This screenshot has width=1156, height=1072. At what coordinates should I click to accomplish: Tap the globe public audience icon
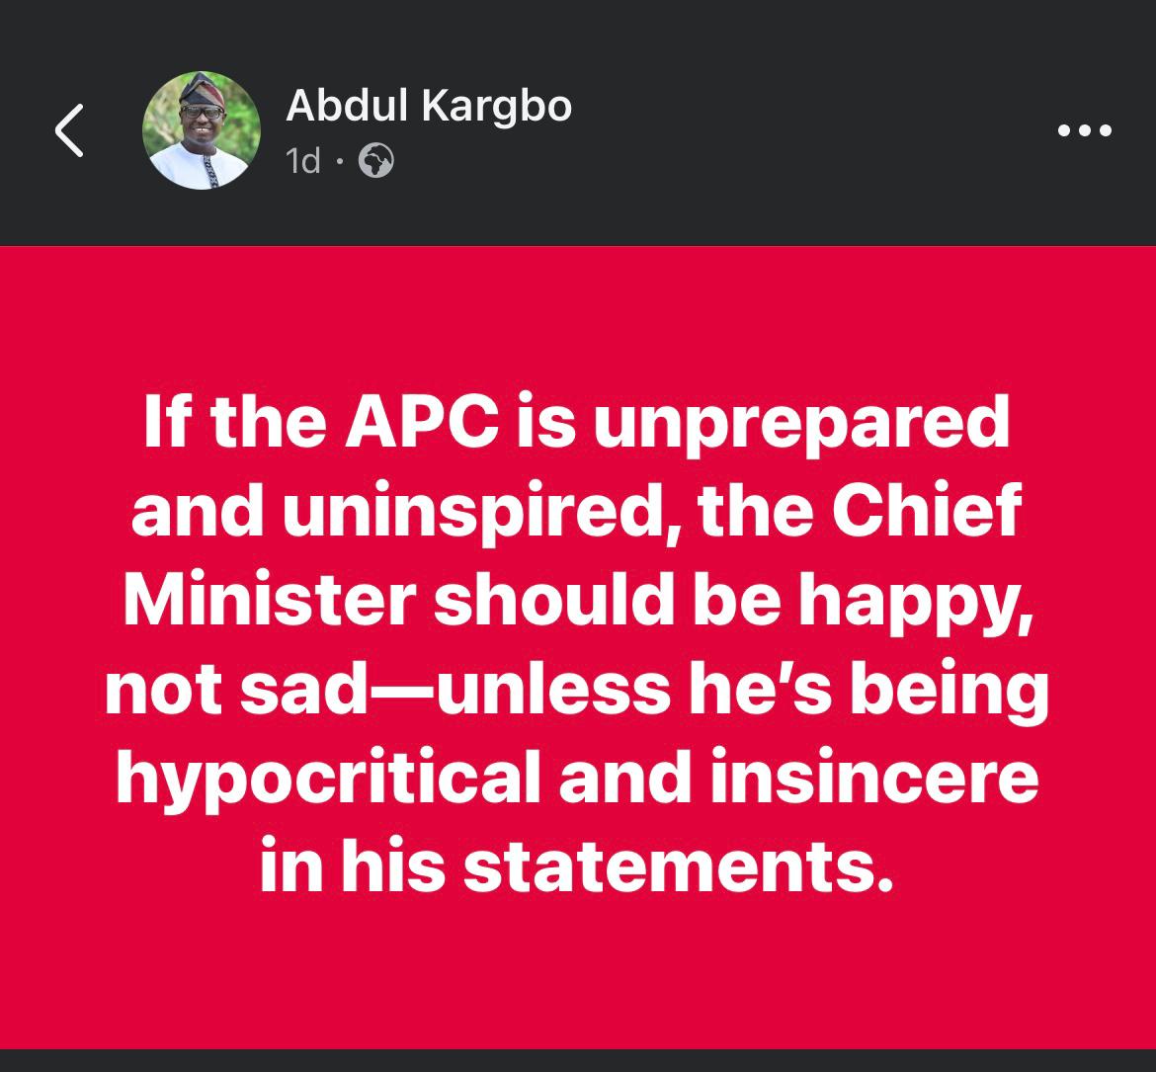[375, 160]
